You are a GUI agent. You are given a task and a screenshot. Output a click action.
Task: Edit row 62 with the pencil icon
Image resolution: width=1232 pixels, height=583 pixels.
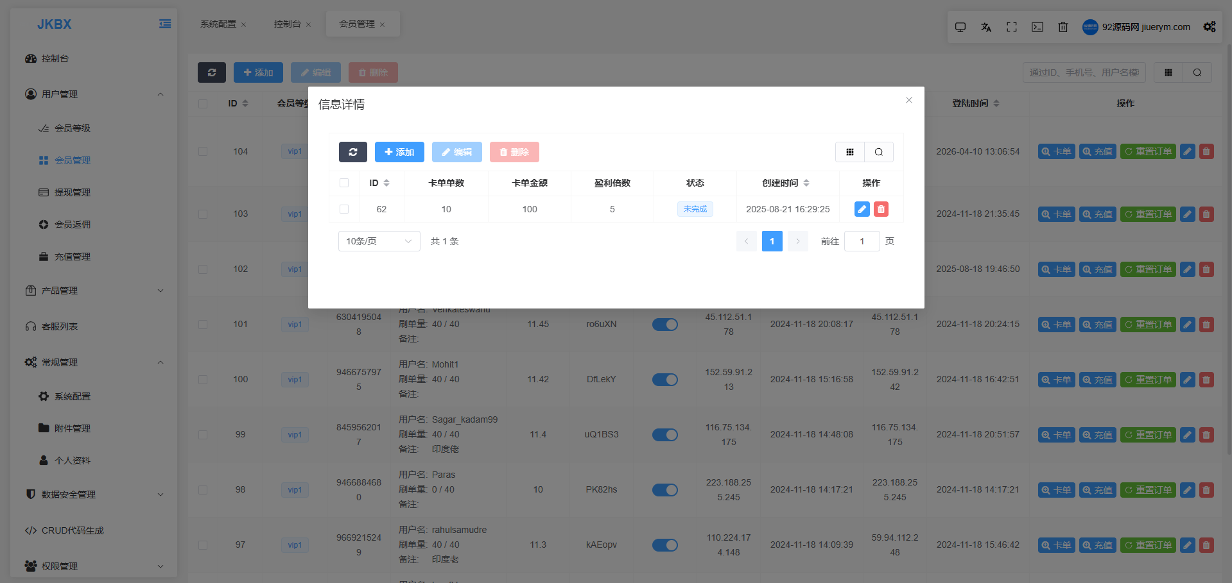coord(862,209)
